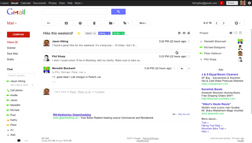Click the Compose button
The image size is (252, 143).
tap(18, 35)
